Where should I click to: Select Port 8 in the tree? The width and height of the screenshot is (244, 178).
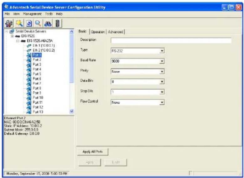pyautogui.click(x=37, y=88)
